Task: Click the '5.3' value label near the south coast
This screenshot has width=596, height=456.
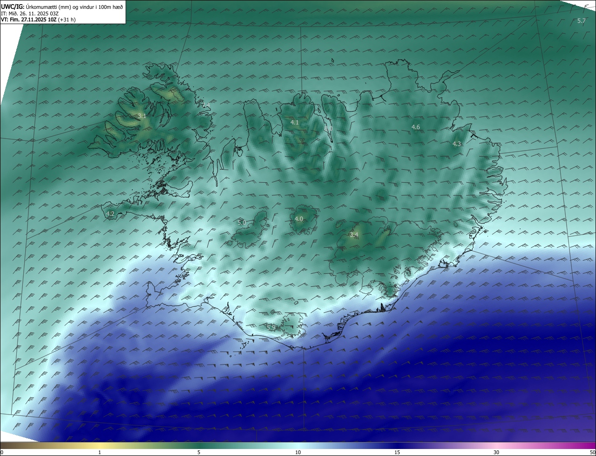Action: 271,327
